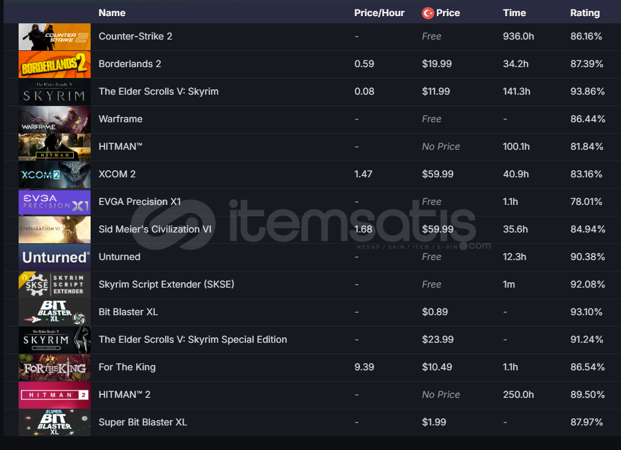The width and height of the screenshot is (621, 450).
Task: Open Sid Meier's Civilization VI title link
Action: pyautogui.click(x=155, y=229)
